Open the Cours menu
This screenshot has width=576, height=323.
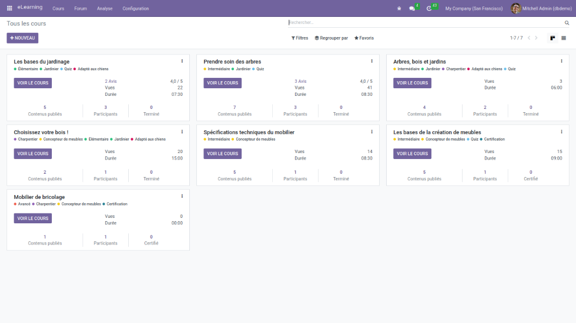pyautogui.click(x=58, y=9)
